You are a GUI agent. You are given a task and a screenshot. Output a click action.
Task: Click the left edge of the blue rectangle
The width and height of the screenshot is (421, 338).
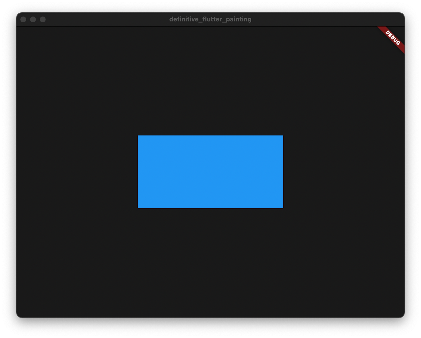pyautogui.click(x=138, y=171)
